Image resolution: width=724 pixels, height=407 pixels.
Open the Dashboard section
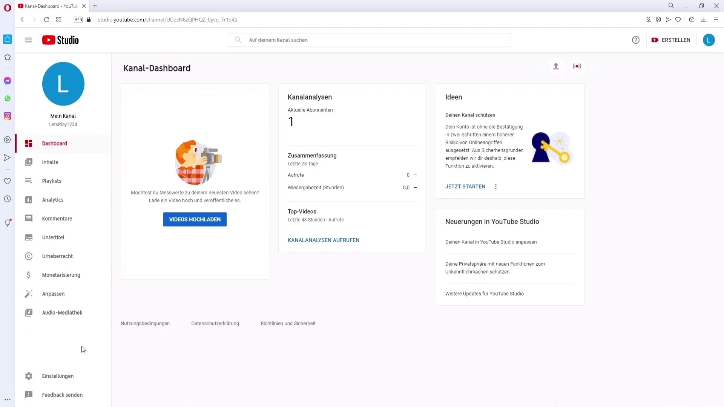[x=55, y=143]
